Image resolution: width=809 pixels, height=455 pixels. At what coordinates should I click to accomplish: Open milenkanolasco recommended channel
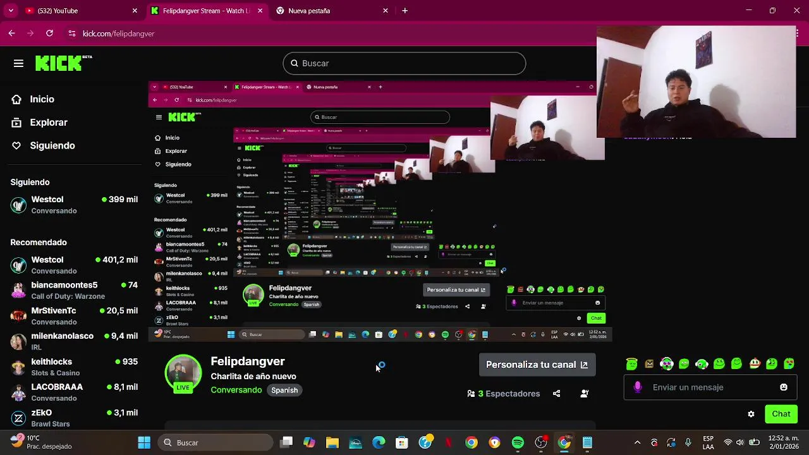tap(74, 341)
